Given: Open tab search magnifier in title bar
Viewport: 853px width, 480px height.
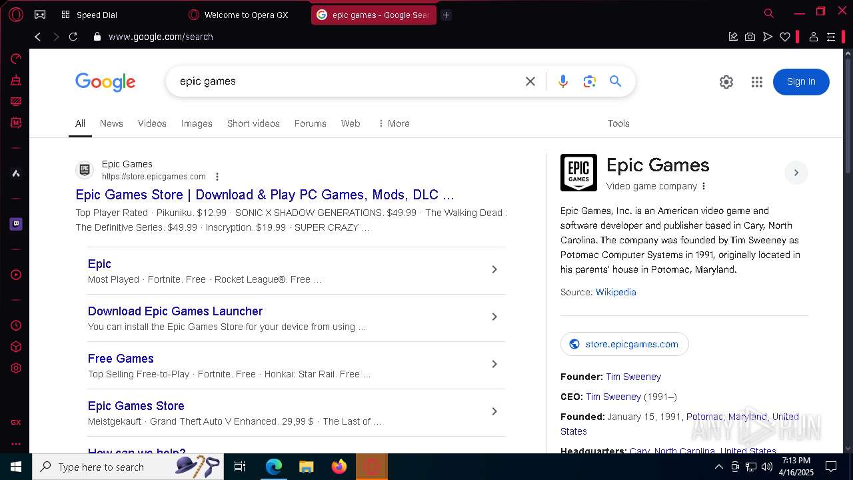Looking at the screenshot, I should pyautogui.click(x=769, y=13).
